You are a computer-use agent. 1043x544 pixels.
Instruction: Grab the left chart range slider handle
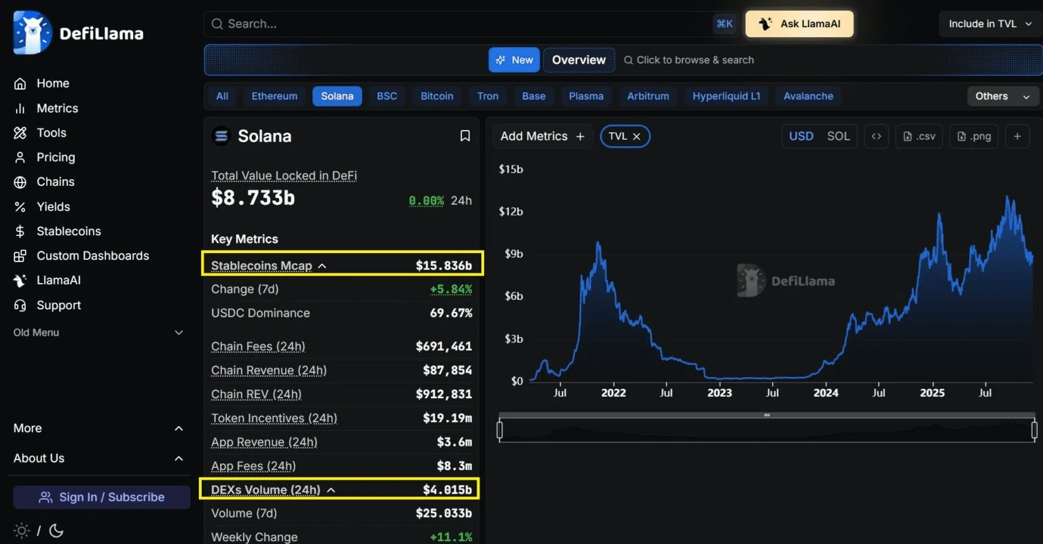point(500,430)
